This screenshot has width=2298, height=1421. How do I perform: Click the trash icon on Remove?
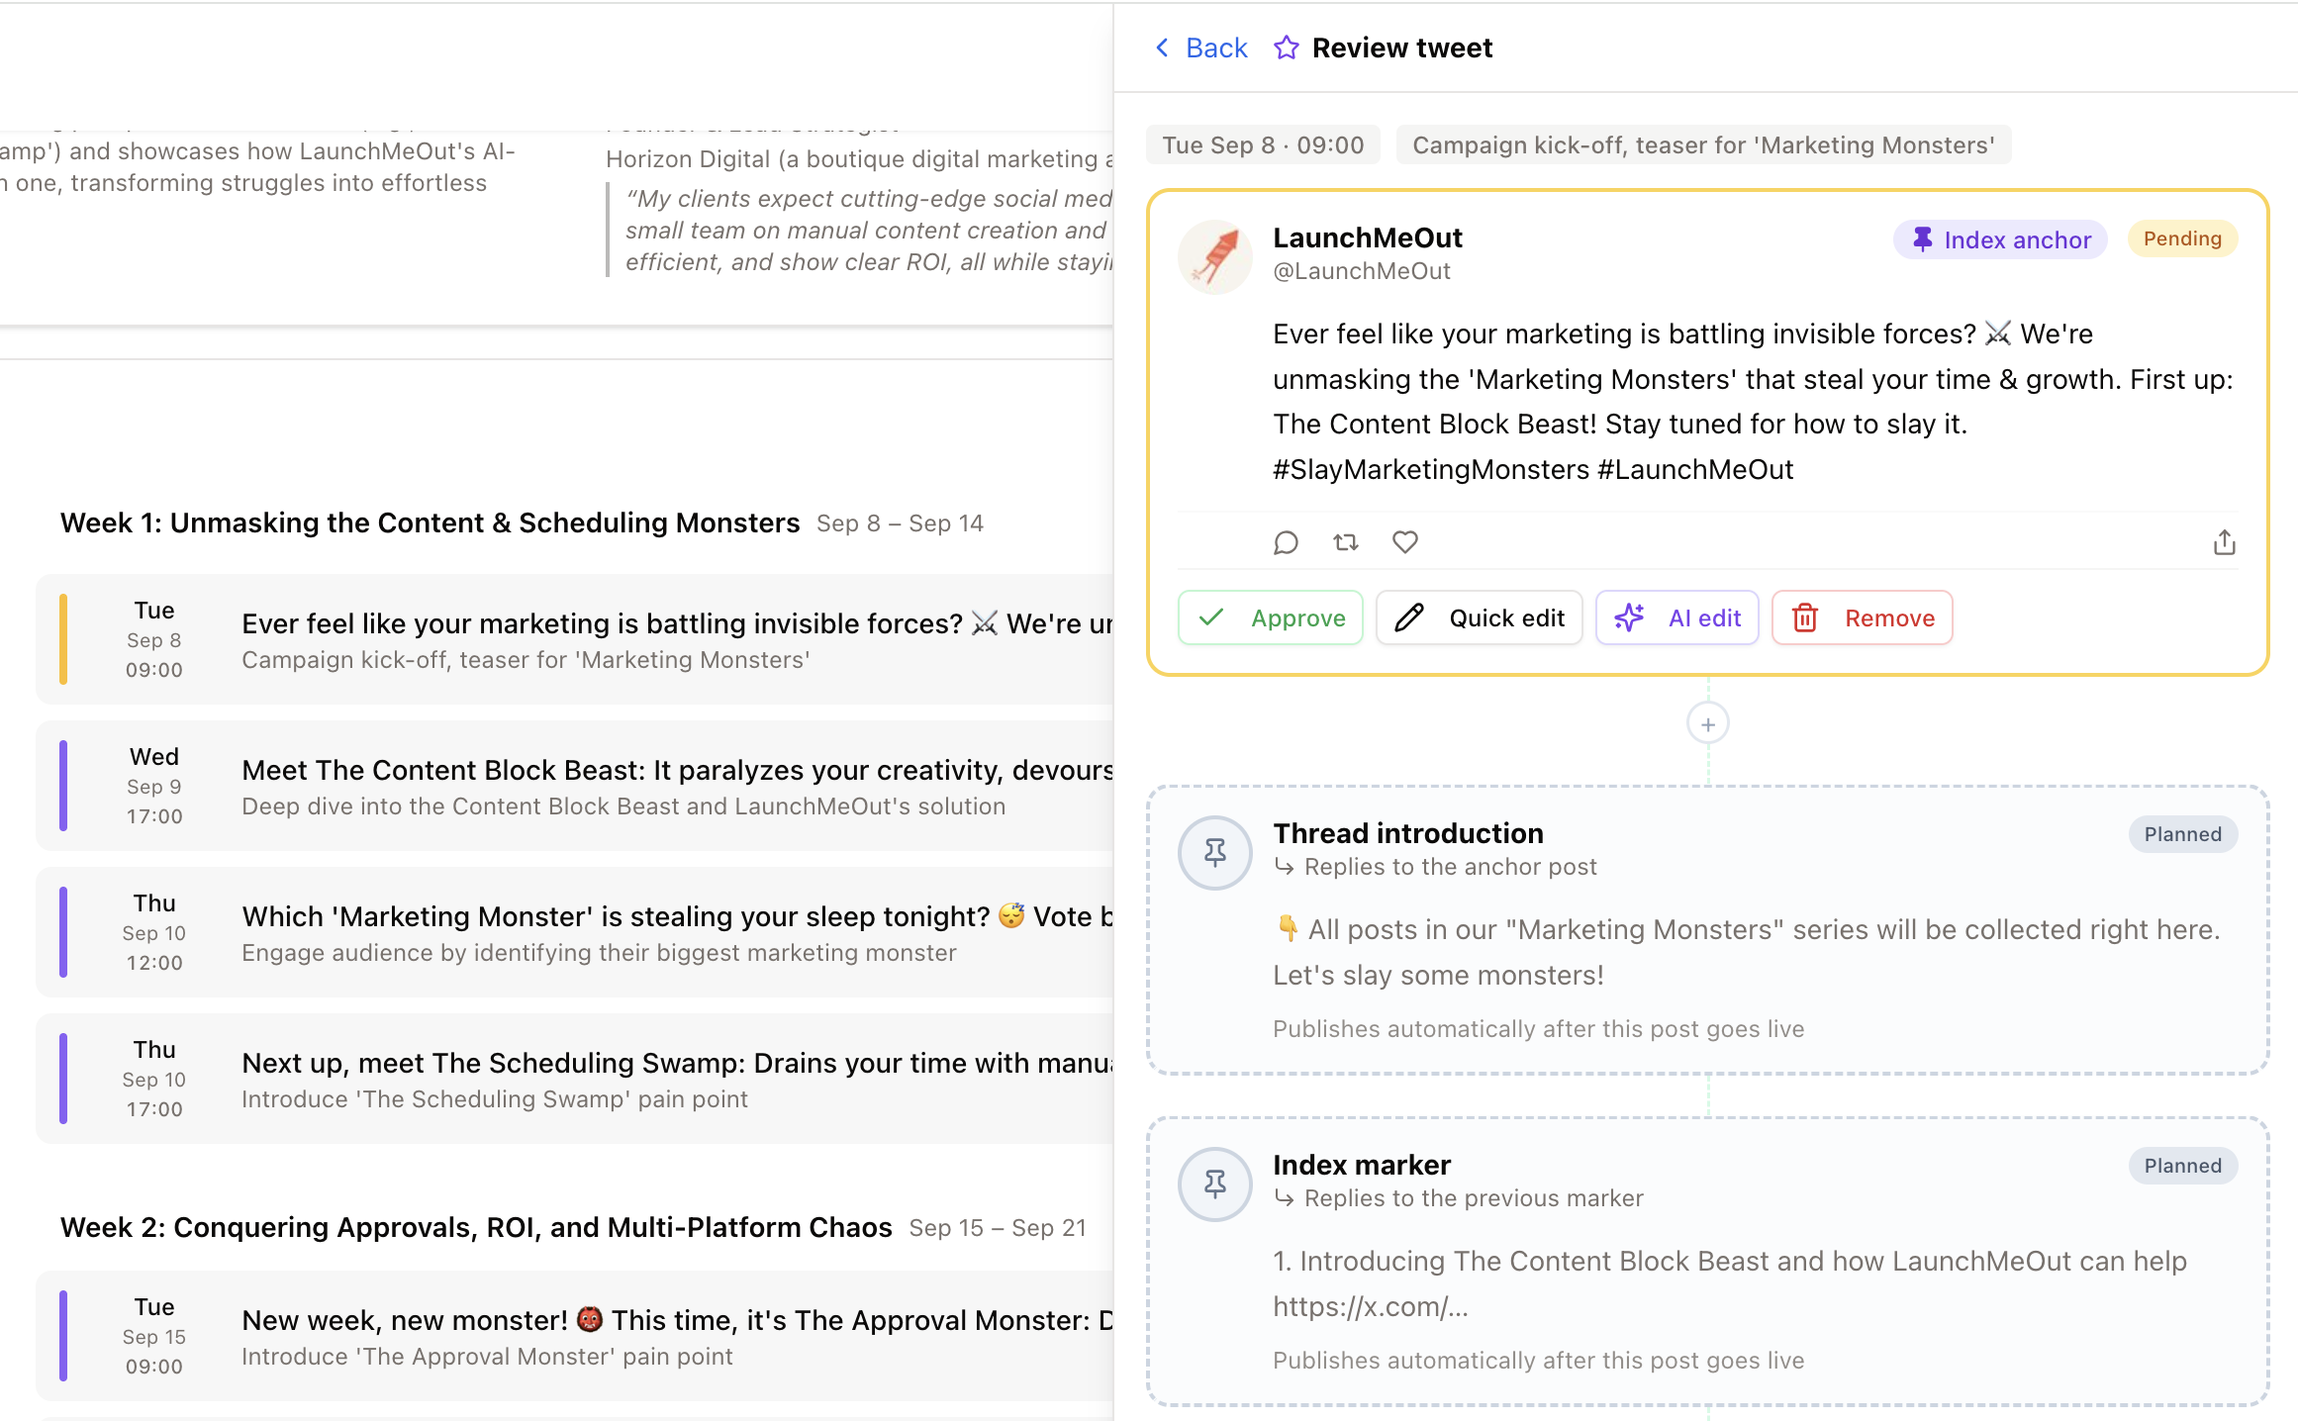1805,618
